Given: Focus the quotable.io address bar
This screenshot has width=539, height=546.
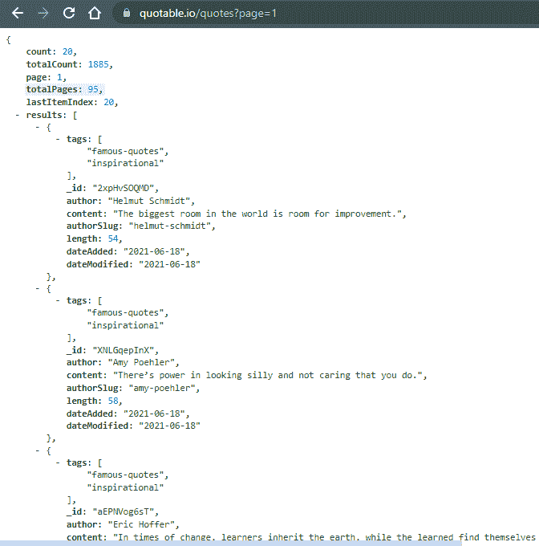Looking at the screenshot, I should 321,14.
